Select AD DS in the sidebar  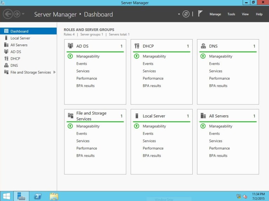pyautogui.click(x=28, y=52)
